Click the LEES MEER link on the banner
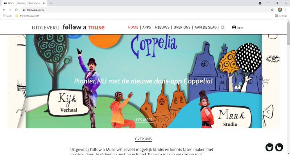This screenshot has width=290, height=155. 143,120
